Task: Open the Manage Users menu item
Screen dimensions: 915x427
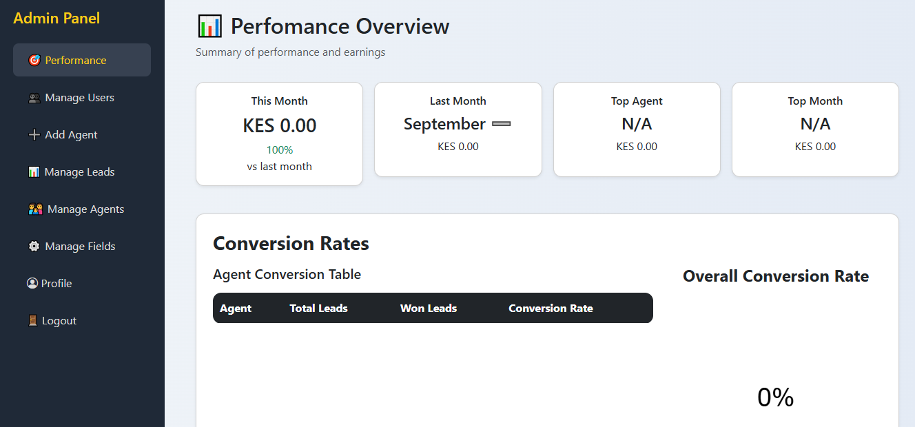Action: point(79,98)
